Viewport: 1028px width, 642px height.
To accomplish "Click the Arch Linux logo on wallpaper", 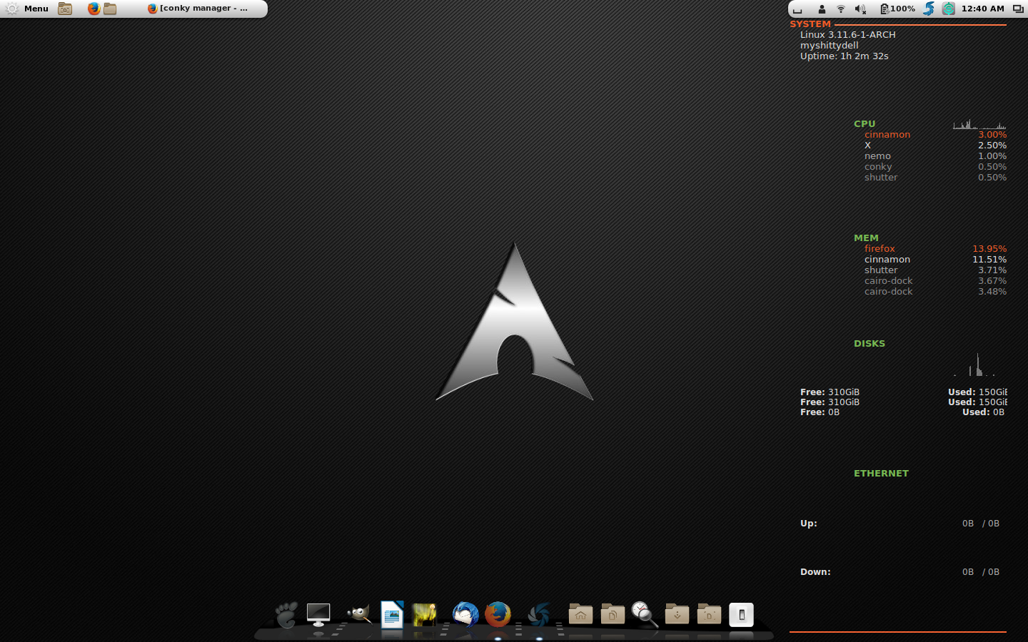I will coord(514,321).
